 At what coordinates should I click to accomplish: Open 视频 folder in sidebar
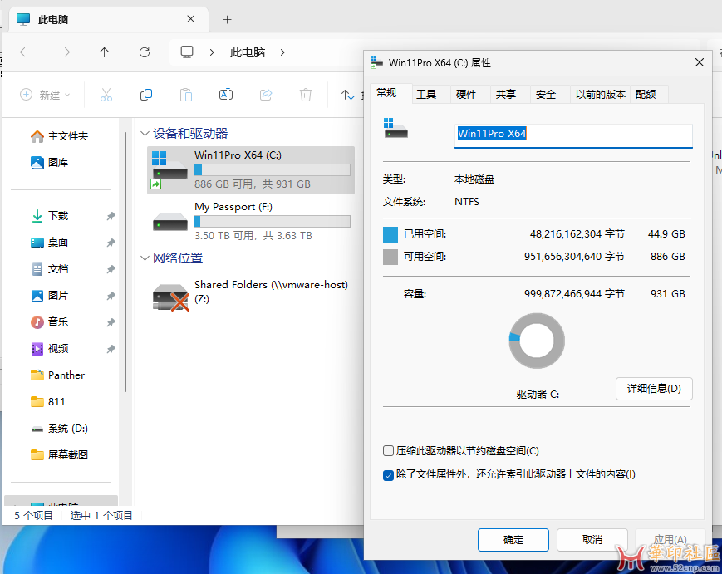[x=49, y=348]
